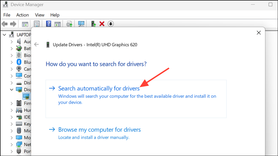Viewport: 278px width, 156px height.
Task: Expand the Firmware category chevron
Action: click(11, 103)
